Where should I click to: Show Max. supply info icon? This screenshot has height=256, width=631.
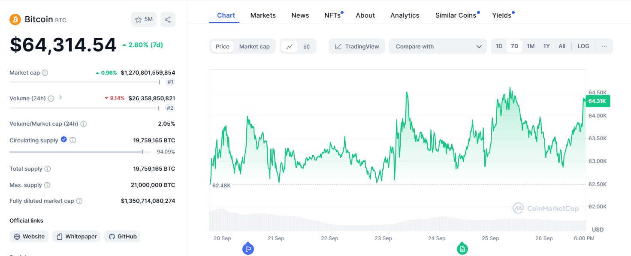click(x=47, y=185)
